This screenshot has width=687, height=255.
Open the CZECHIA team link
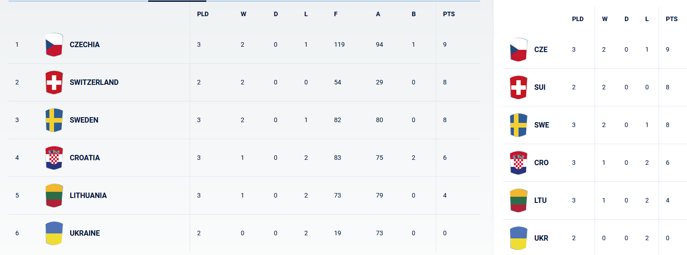tap(85, 45)
